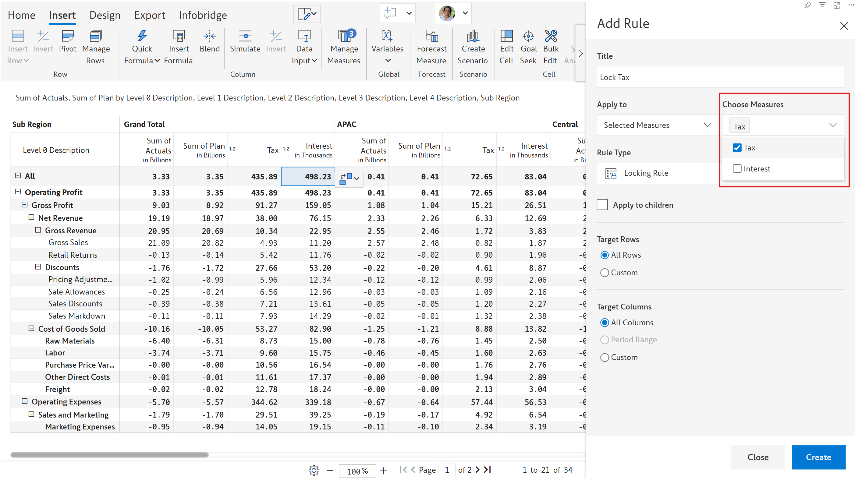Click the horizontal table scrollbar
The height and width of the screenshot is (480, 855).
tap(109, 455)
